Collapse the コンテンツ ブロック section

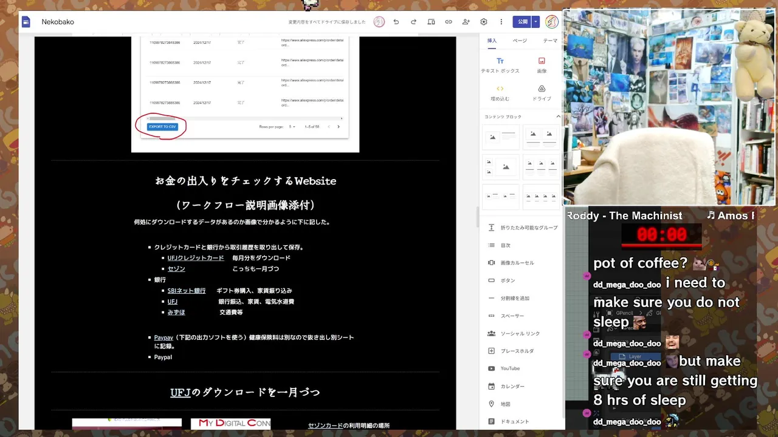point(558,117)
